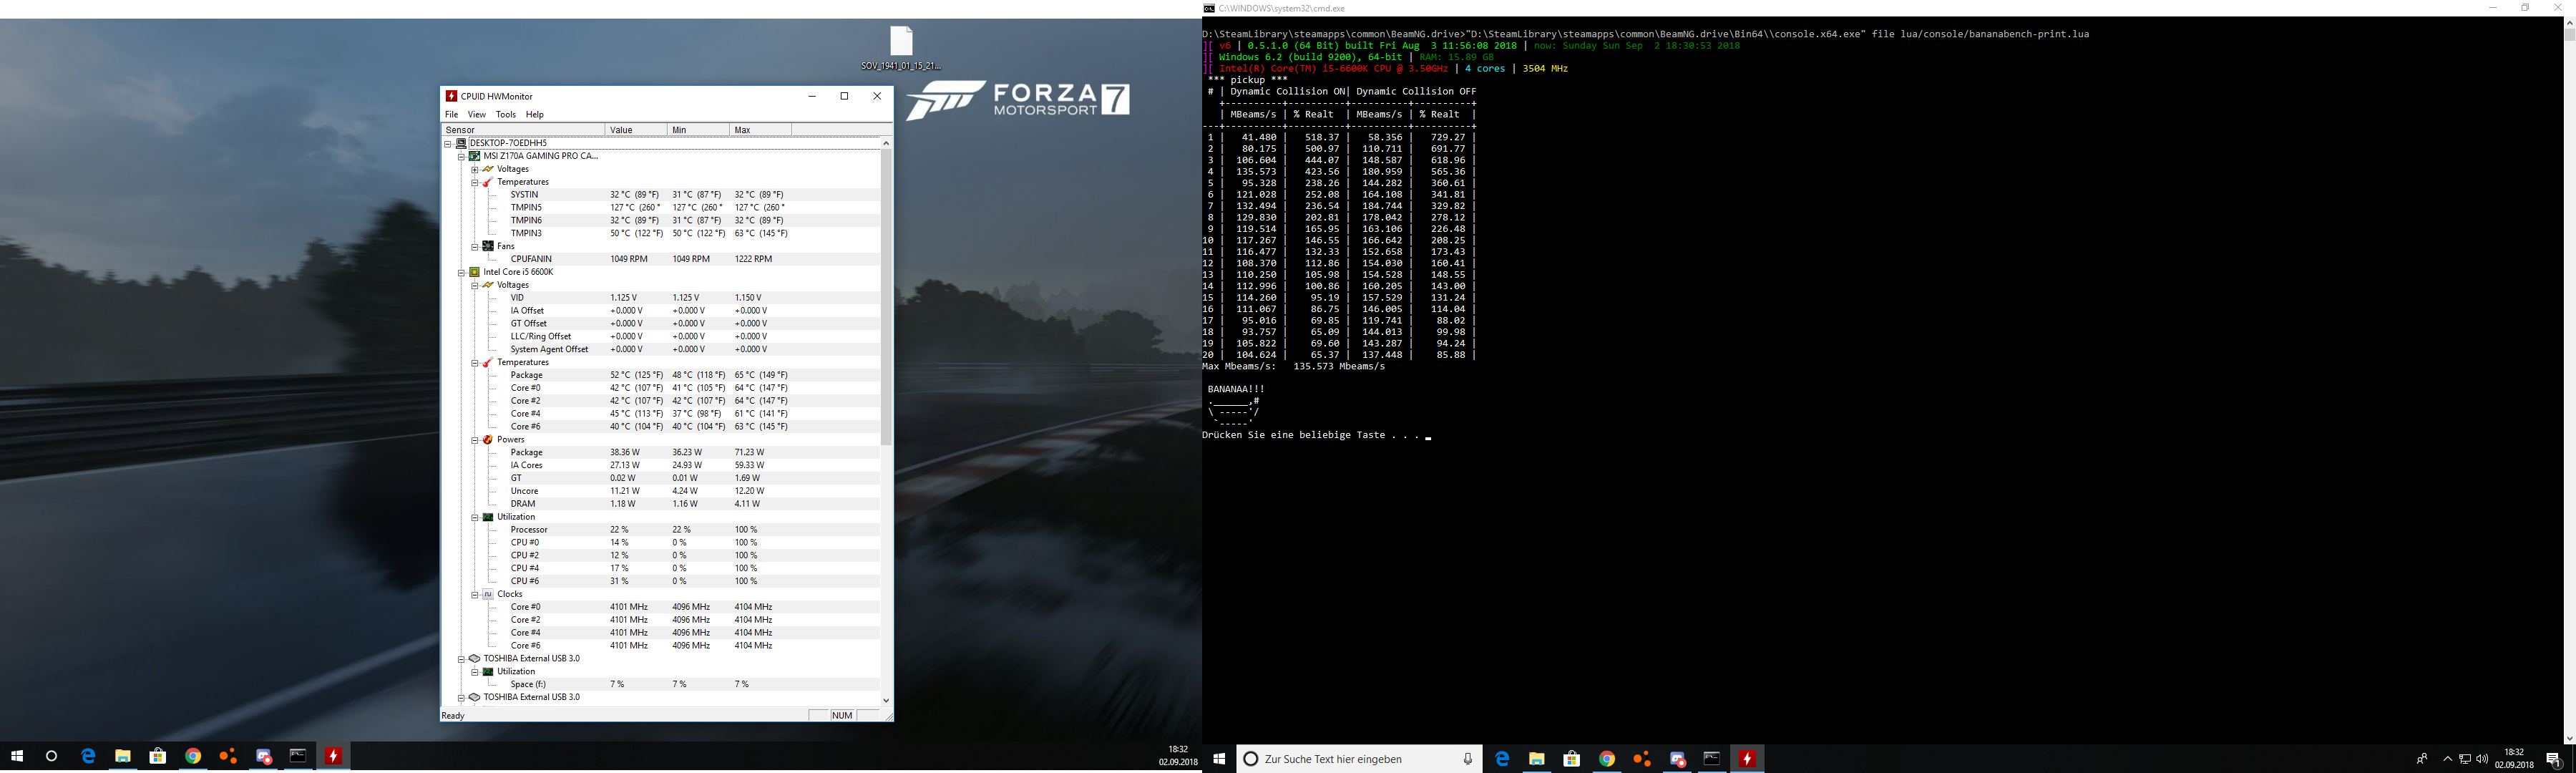
Task: Open Chrome next to the taskbar search box
Action: [1607, 759]
